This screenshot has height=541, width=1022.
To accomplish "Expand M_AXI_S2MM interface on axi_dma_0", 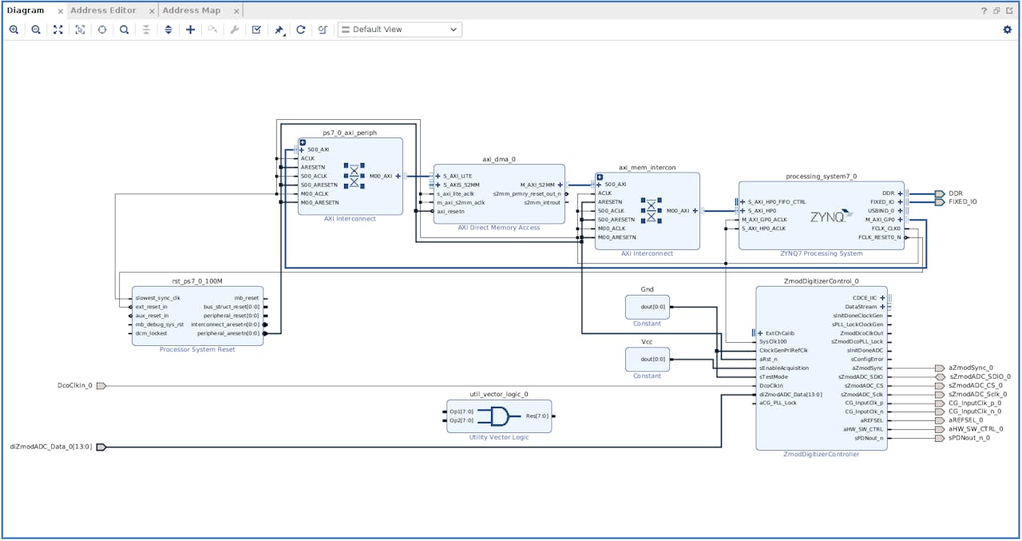I will click(x=560, y=185).
